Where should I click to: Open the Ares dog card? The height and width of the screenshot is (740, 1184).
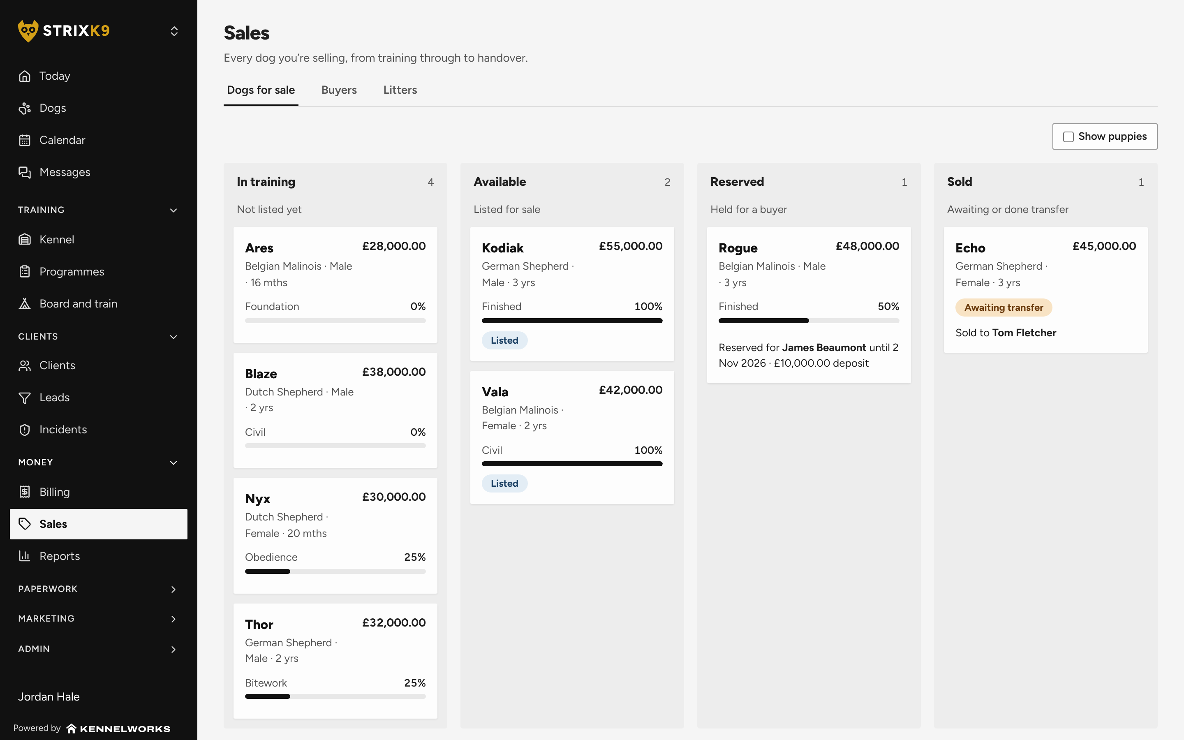pos(335,285)
